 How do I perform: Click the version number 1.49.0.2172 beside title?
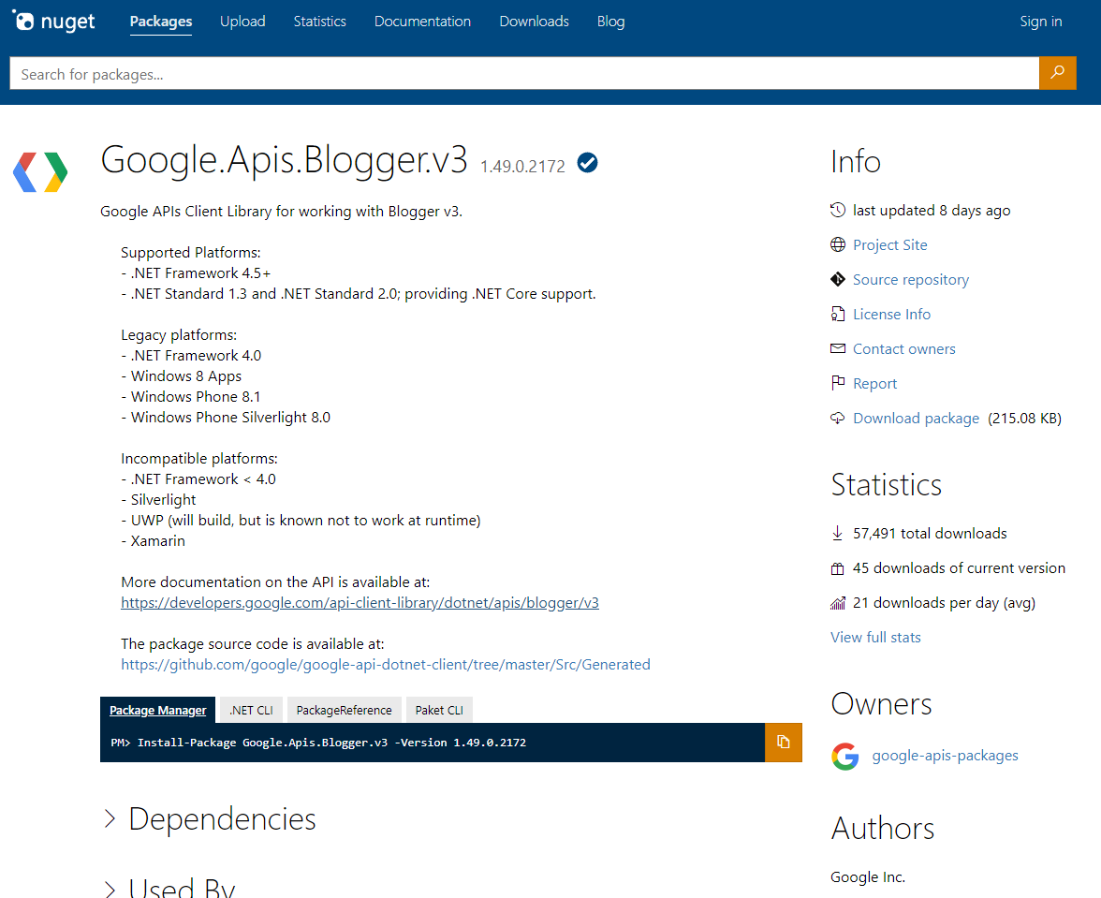click(522, 167)
